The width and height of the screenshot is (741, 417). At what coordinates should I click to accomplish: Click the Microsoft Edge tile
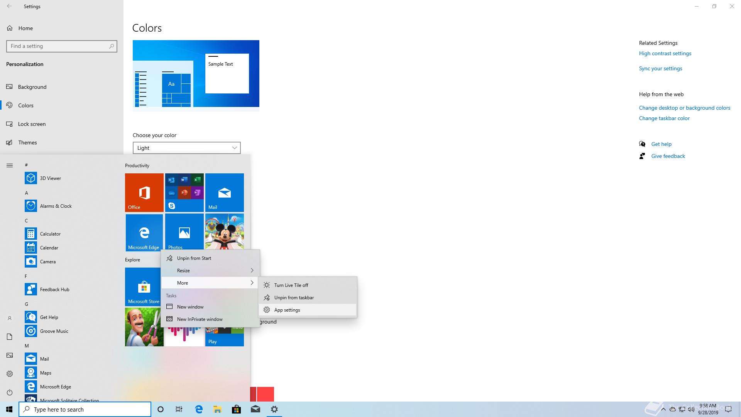point(144,233)
